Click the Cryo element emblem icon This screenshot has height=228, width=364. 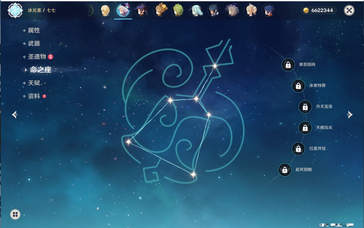pos(15,10)
